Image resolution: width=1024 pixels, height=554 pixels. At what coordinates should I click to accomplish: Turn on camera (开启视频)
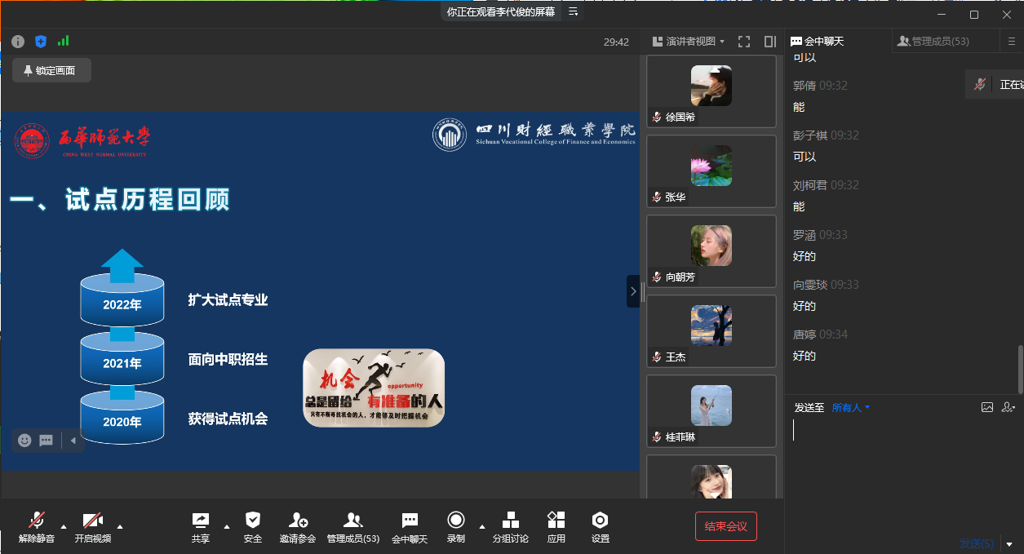(x=93, y=521)
